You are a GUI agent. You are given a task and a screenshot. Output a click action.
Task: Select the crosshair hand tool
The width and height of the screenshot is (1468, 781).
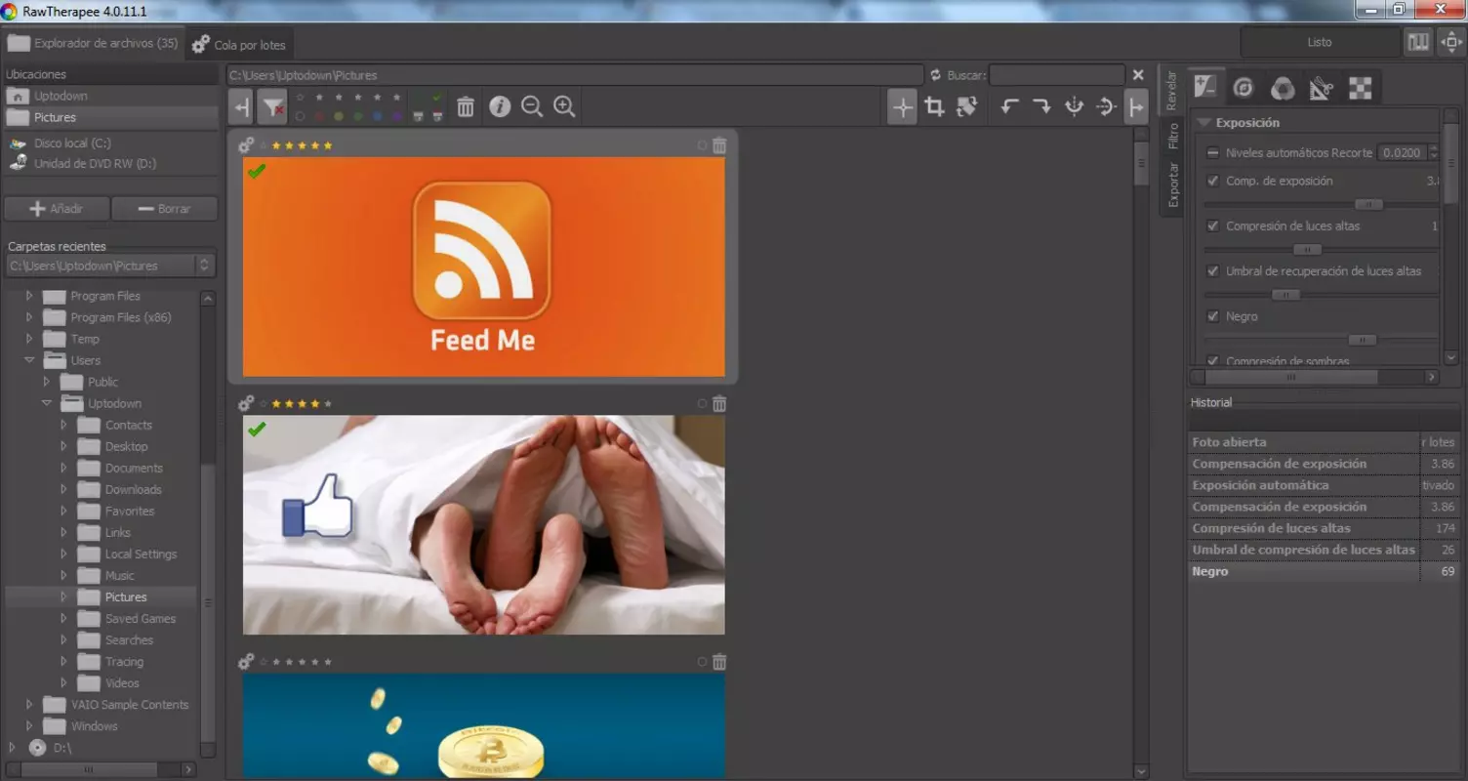click(x=903, y=106)
